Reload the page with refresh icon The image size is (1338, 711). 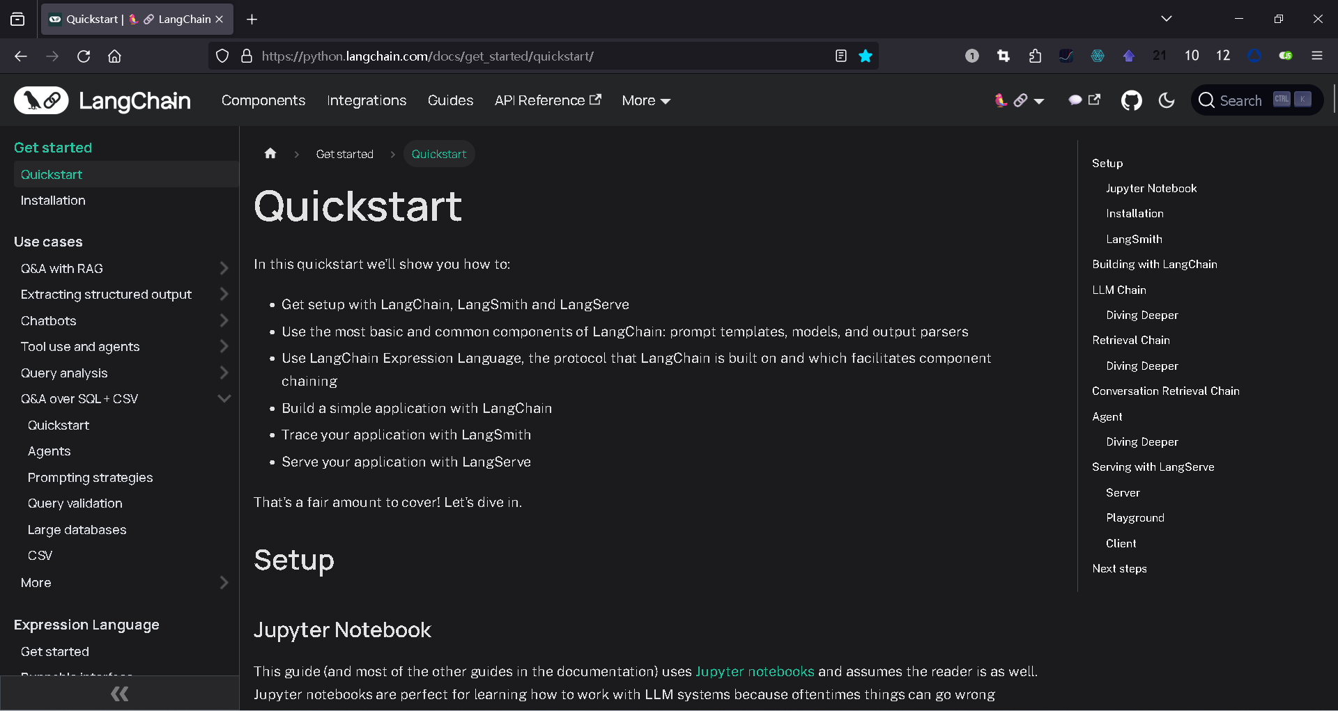[x=84, y=56]
